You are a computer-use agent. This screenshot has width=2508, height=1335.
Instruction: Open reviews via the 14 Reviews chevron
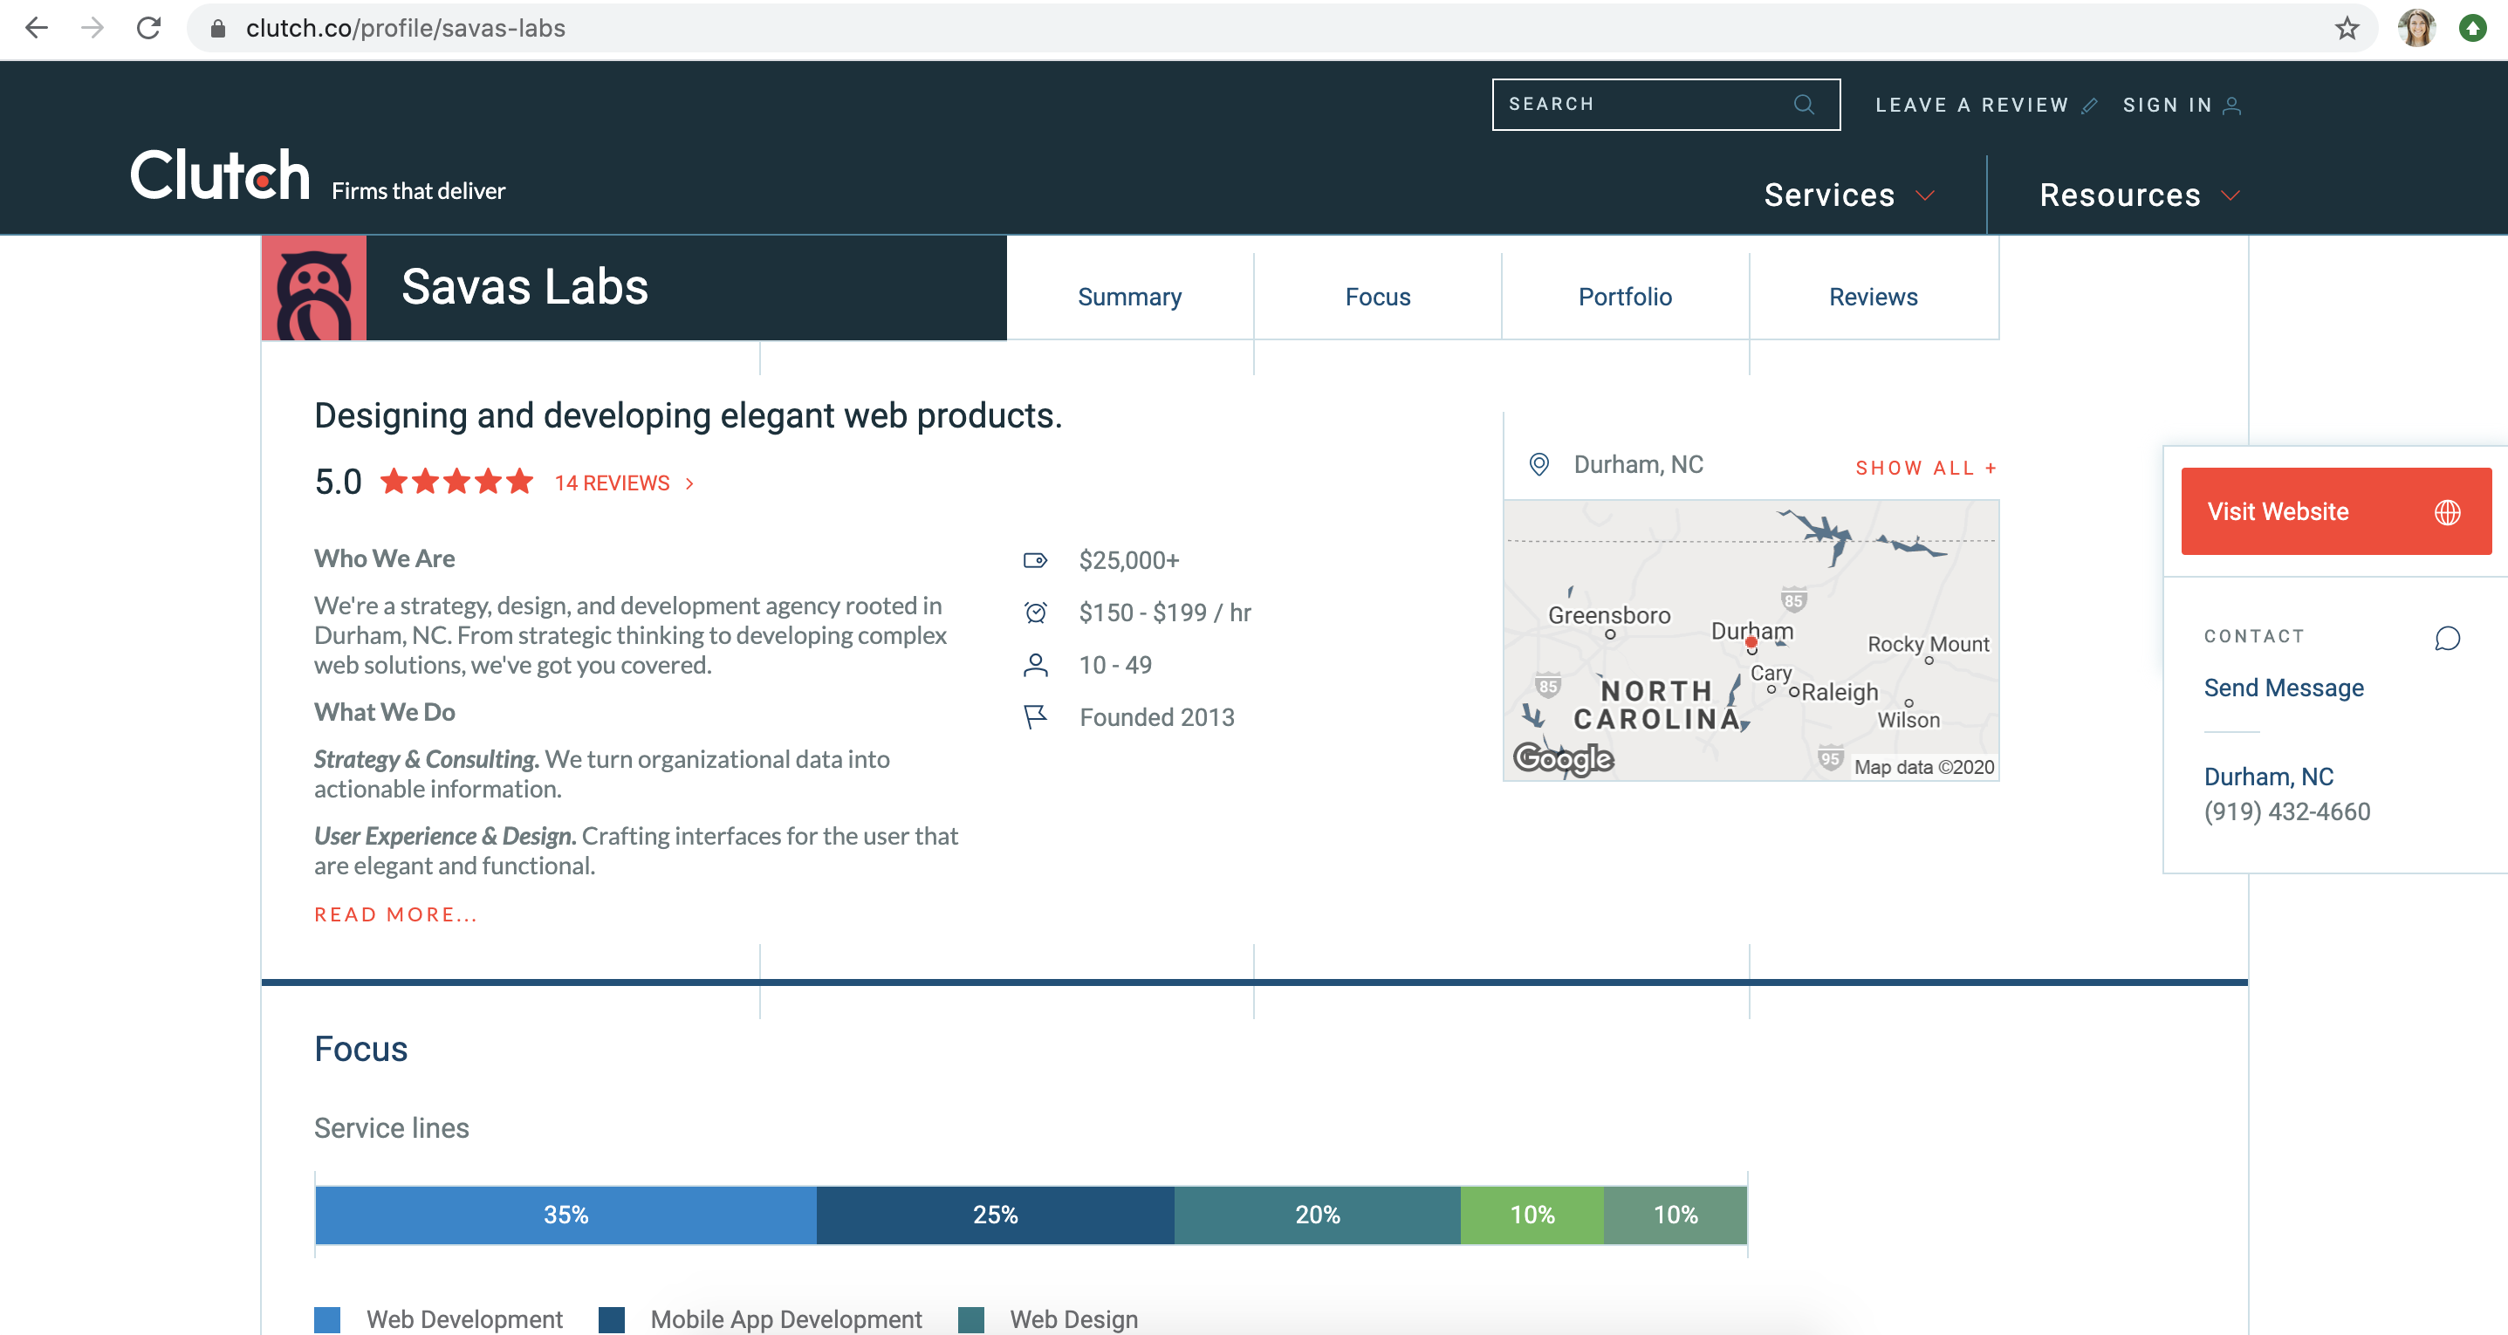(689, 484)
